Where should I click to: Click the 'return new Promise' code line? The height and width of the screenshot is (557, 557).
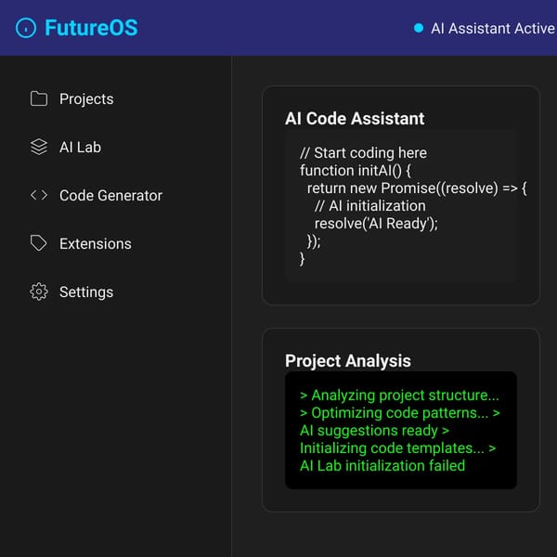tap(417, 188)
